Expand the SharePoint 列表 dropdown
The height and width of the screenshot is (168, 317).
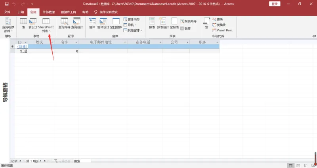pyautogui.click(x=46, y=25)
